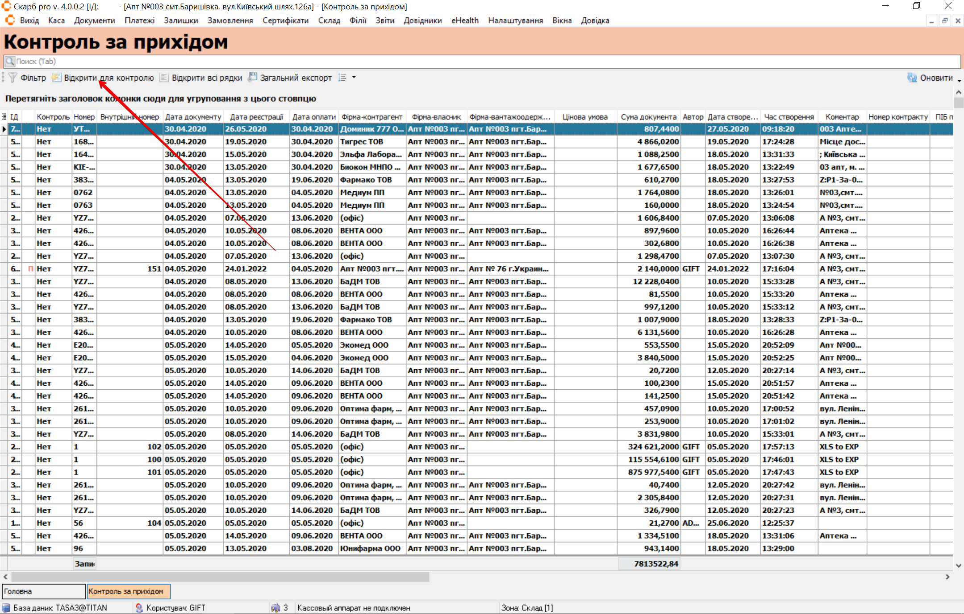The width and height of the screenshot is (964, 614).
Task: Open the Документи menu
Action: [x=94, y=21]
